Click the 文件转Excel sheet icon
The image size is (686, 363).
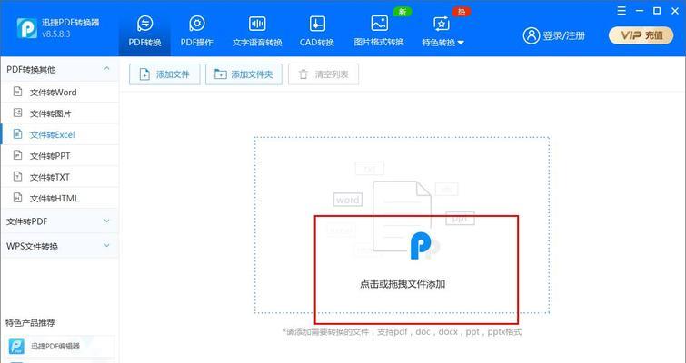tap(17, 134)
